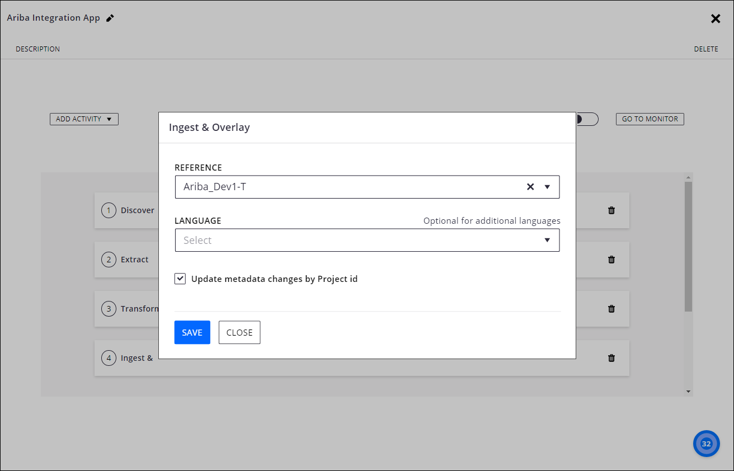The image size is (734, 471).
Task: Open the help badge showing 32
Action: pyautogui.click(x=707, y=444)
